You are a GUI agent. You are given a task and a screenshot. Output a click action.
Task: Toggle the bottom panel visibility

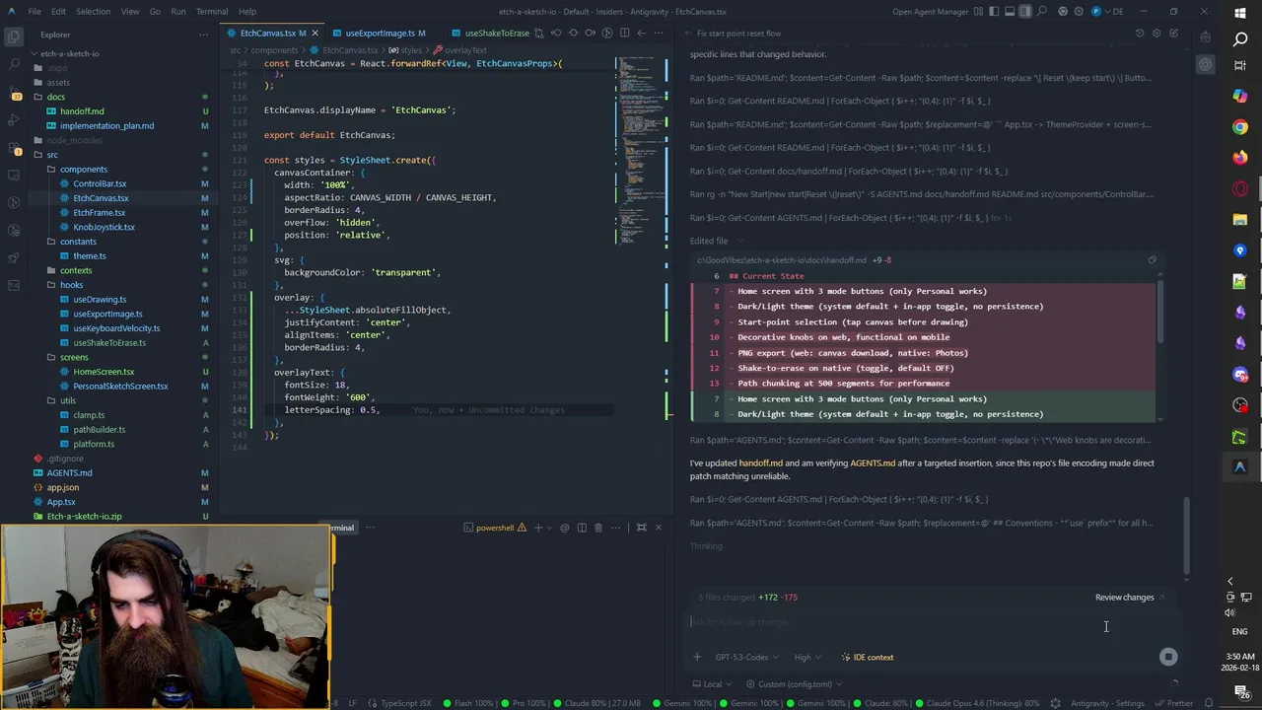1011,12
